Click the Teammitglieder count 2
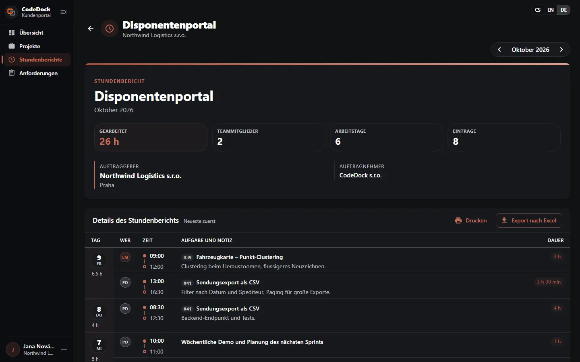The width and height of the screenshot is (580, 362). pos(220,142)
